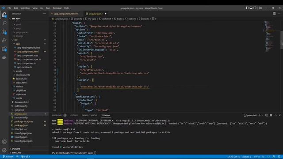The height and width of the screenshot is (159, 283).
Task: Change indentation via Spaces: 2
Action: [x=247, y=157]
